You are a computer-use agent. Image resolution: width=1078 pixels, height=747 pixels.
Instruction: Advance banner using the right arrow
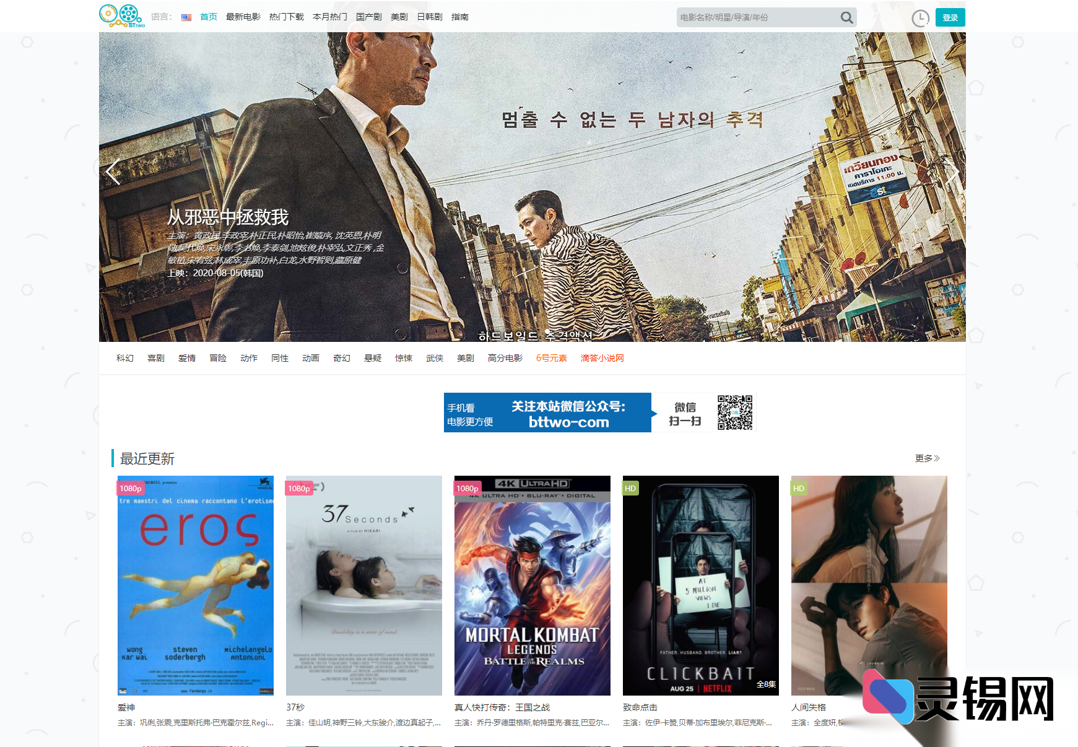click(953, 172)
